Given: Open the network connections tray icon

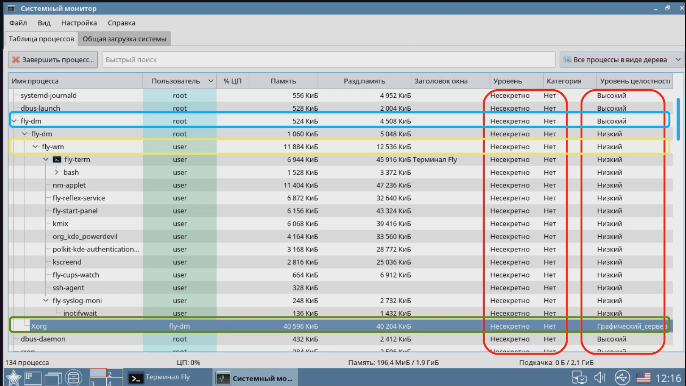Looking at the screenshot, I should (579, 378).
